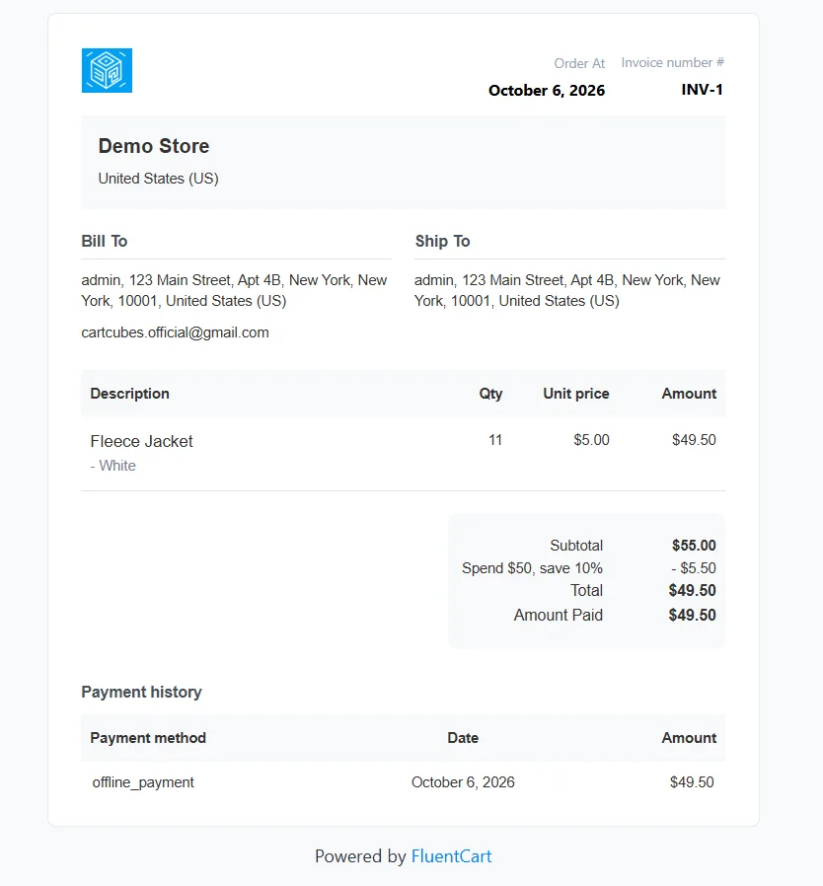Click the Date column header
Image resolution: width=823 pixels, height=886 pixels.
pyautogui.click(x=463, y=738)
